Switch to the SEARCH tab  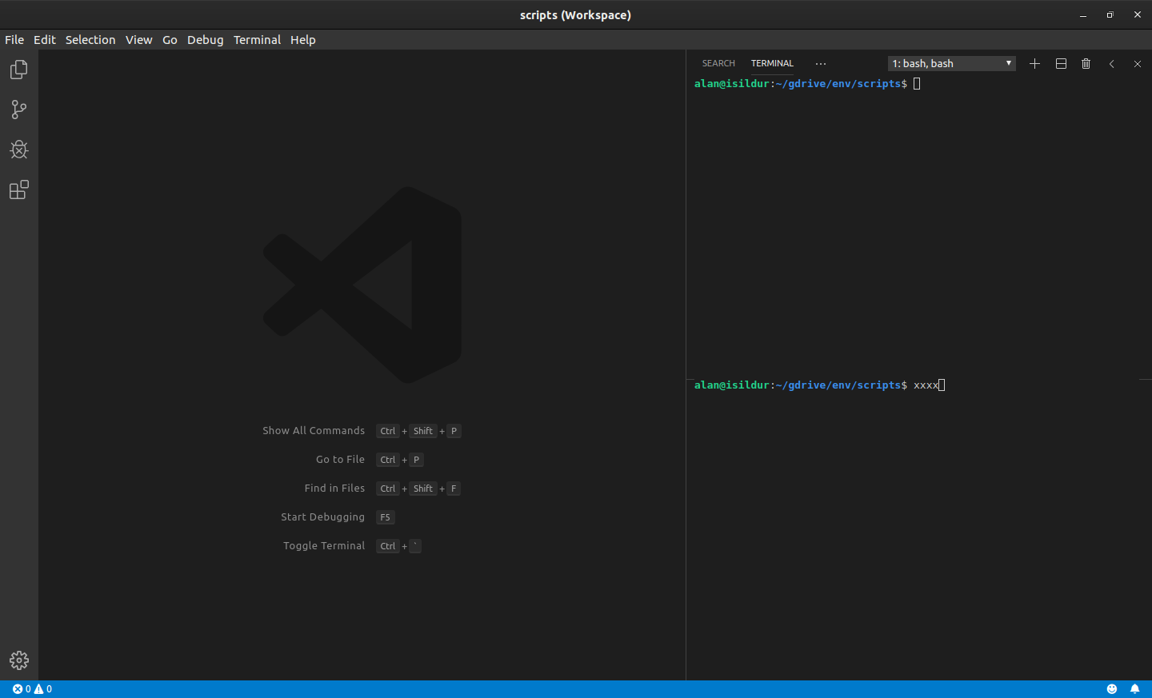click(718, 63)
